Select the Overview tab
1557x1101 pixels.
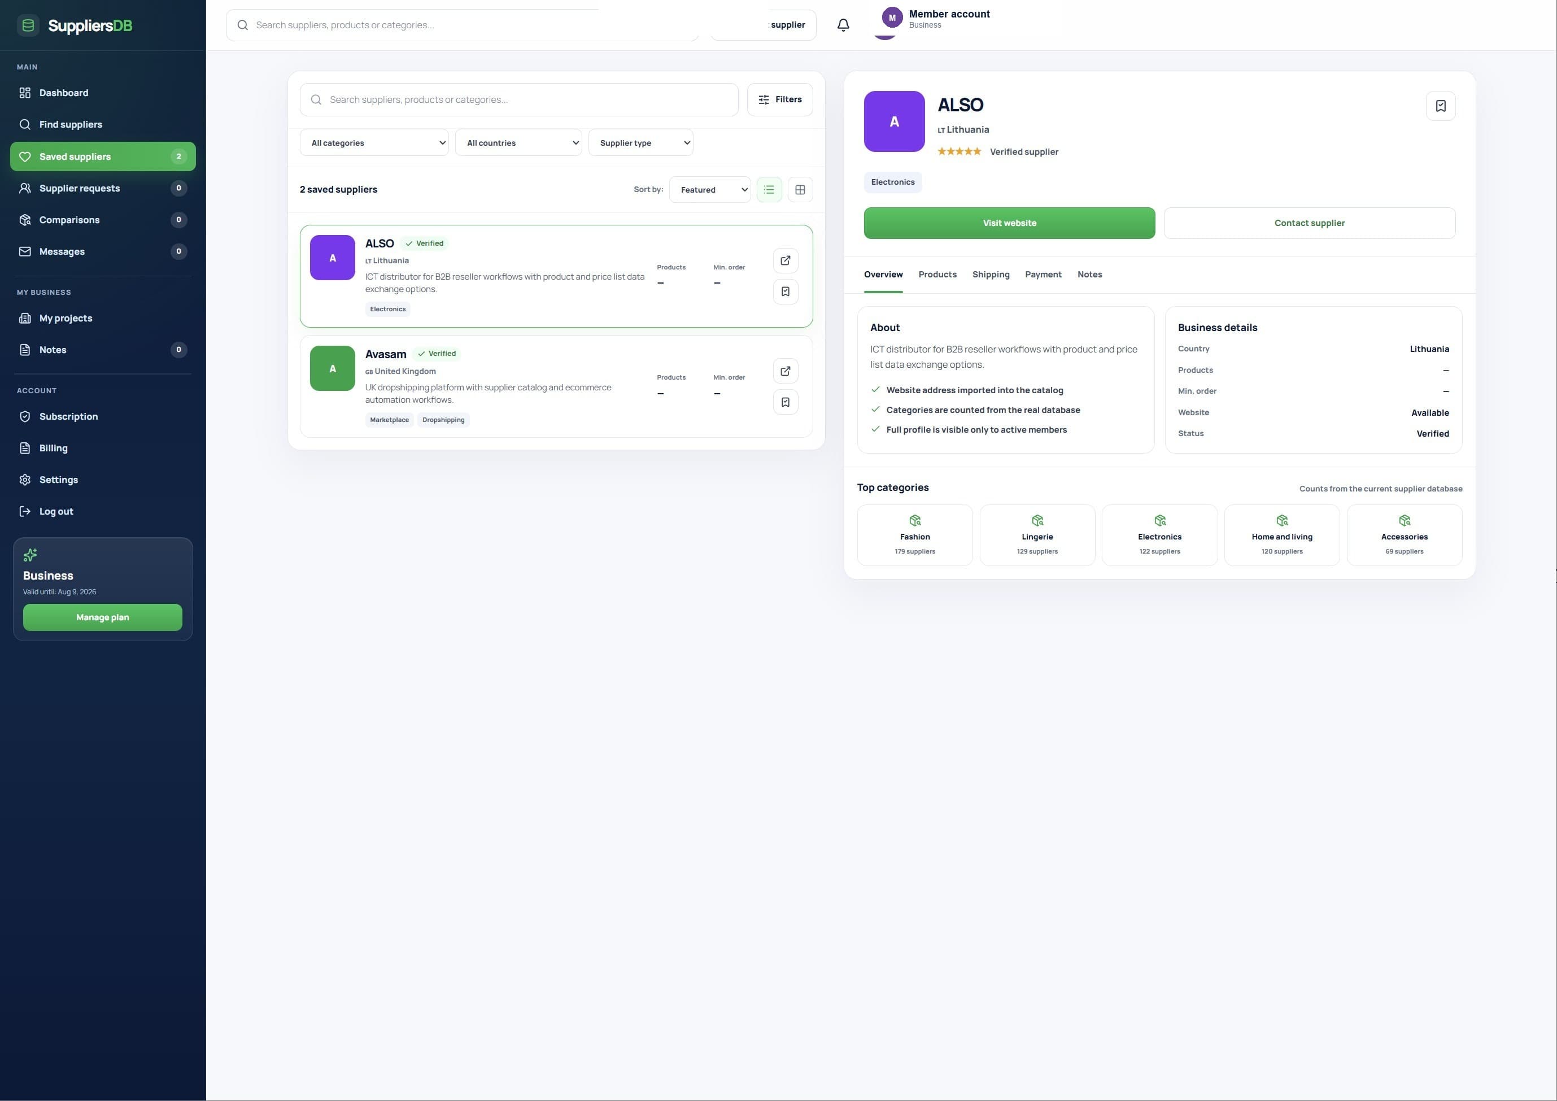pos(883,275)
